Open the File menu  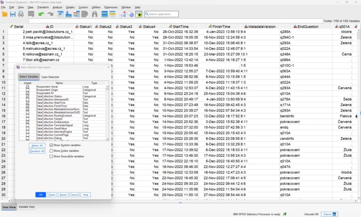3,8
